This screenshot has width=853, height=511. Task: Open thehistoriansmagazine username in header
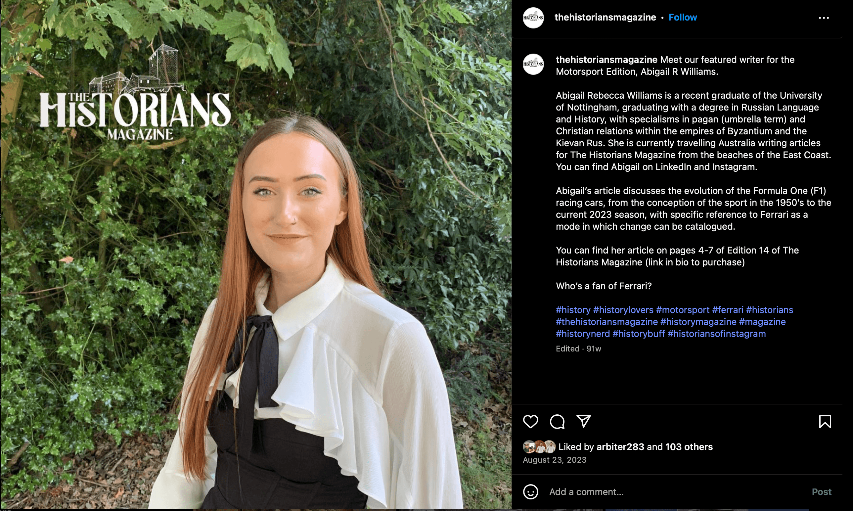pyautogui.click(x=605, y=17)
